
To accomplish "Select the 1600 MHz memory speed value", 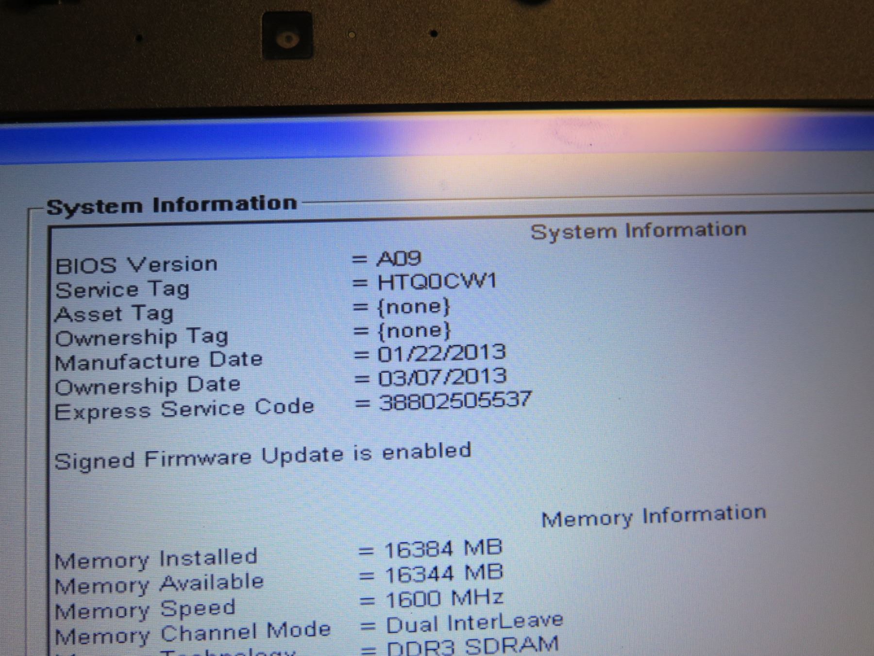I will click(444, 599).
